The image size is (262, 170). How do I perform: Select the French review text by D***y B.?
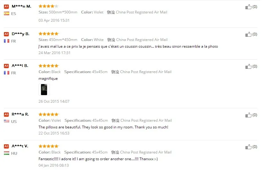coord(128,46)
